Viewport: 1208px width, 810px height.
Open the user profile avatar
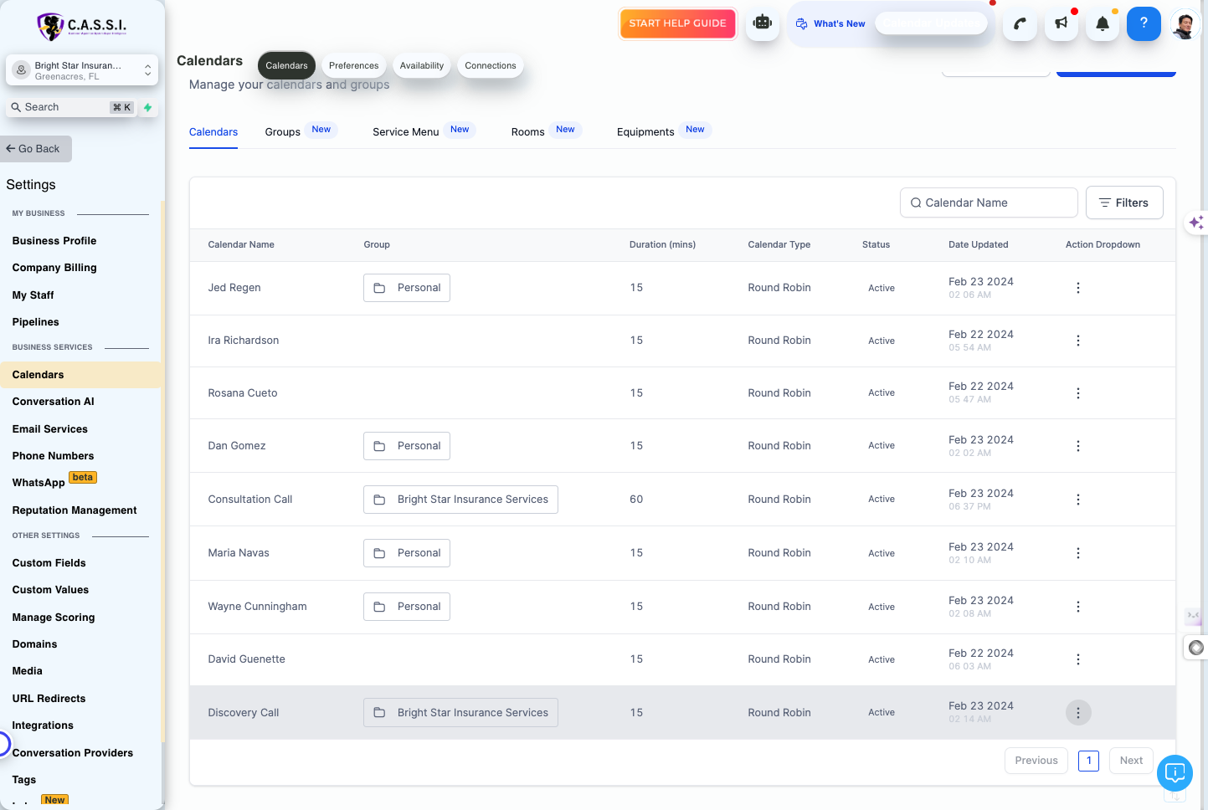tap(1184, 24)
